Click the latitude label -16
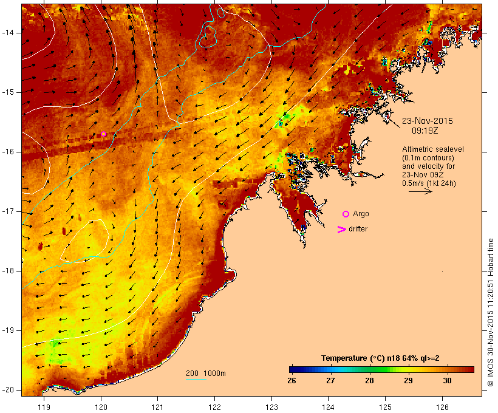498x413 pixels. 8,152
